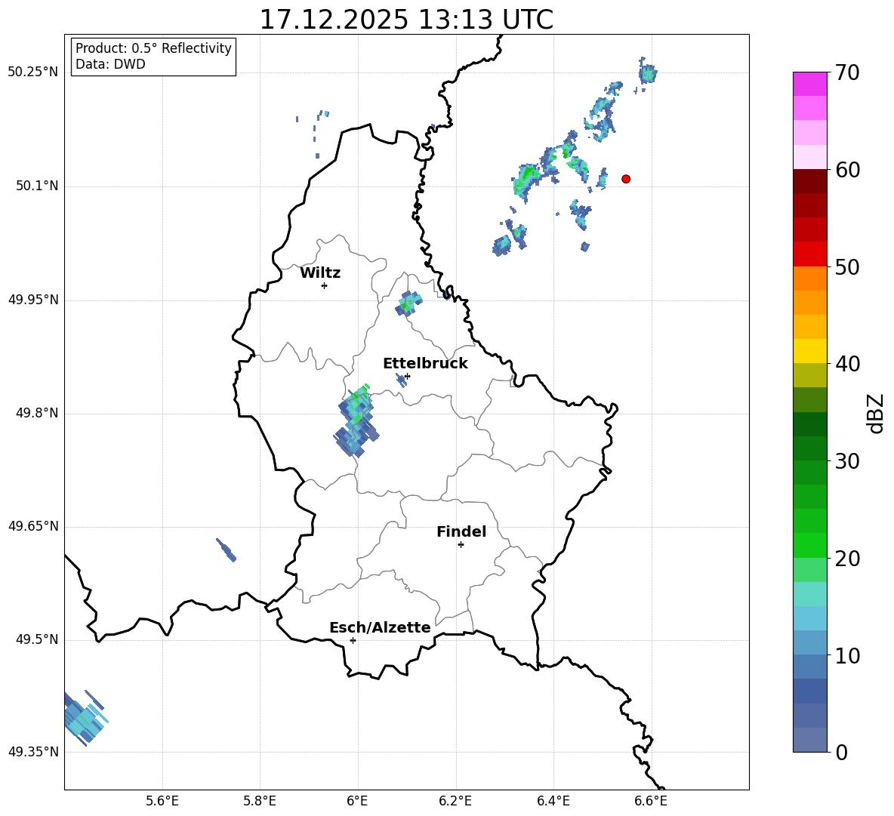Screen dimensions: 894x816
Task: Click the 50 tick label on colorbar
Action: [847, 266]
